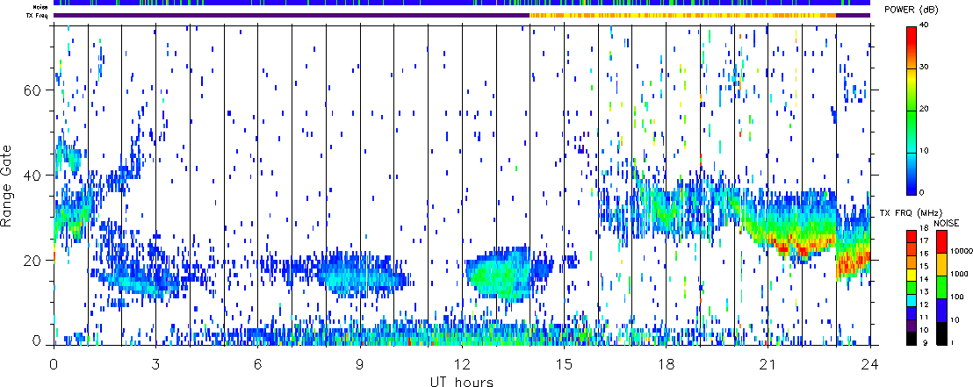Click the "24" tick label on UT hours axis
This screenshot has width=973, height=387.
[x=870, y=363]
